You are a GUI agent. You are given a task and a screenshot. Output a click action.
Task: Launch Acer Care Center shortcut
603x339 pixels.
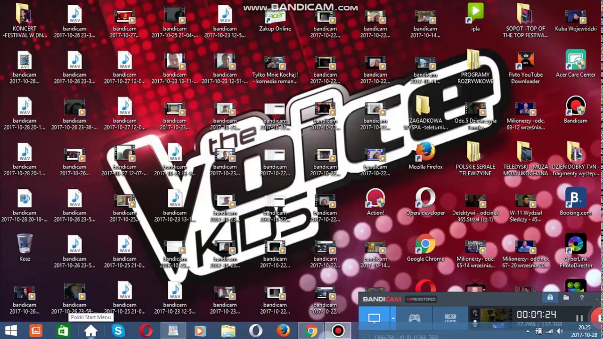click(576, 65)
